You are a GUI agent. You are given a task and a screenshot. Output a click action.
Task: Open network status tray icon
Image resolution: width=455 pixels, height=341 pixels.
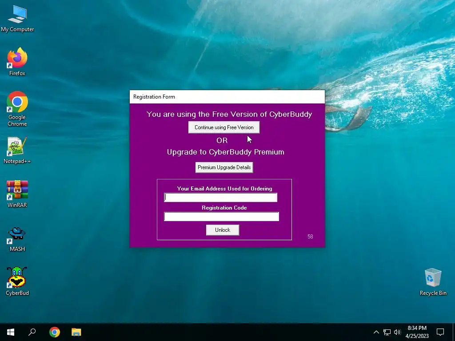pyautogui.click(x=387, y=332)
